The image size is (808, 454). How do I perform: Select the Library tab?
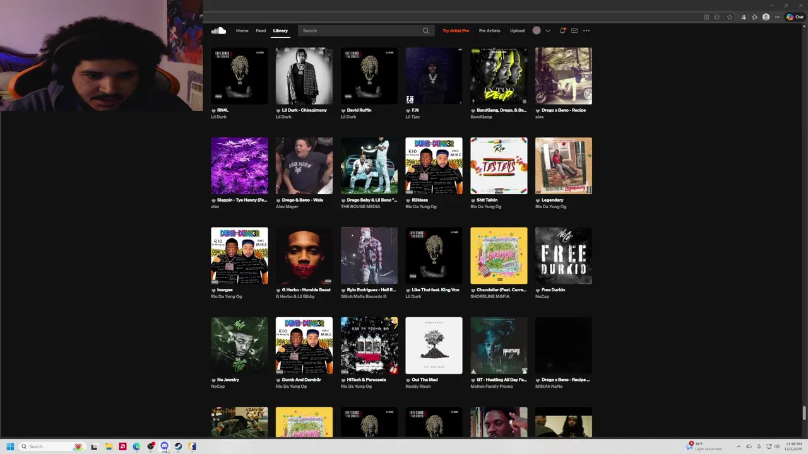pos(280,30)
